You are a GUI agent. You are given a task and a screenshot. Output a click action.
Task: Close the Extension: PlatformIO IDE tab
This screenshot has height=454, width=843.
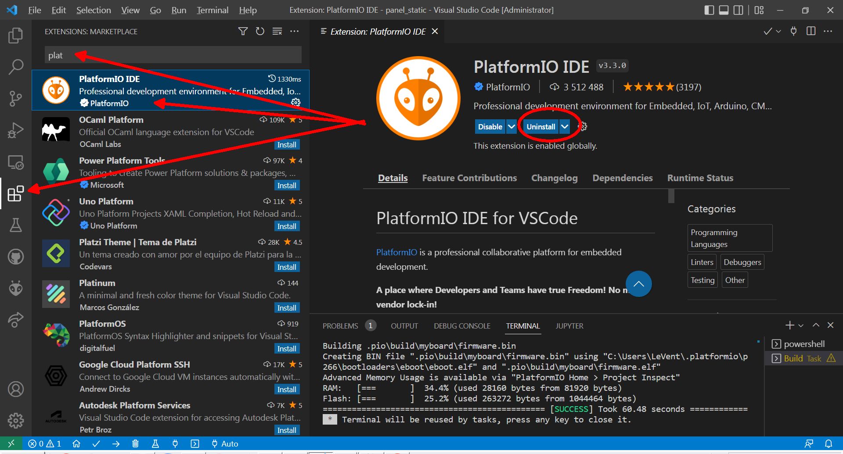435,31
